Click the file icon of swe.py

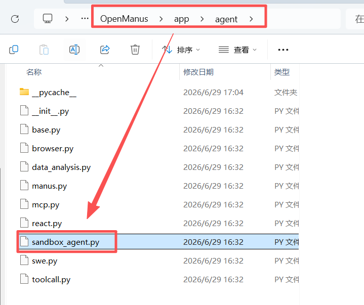tap(24, 260)
